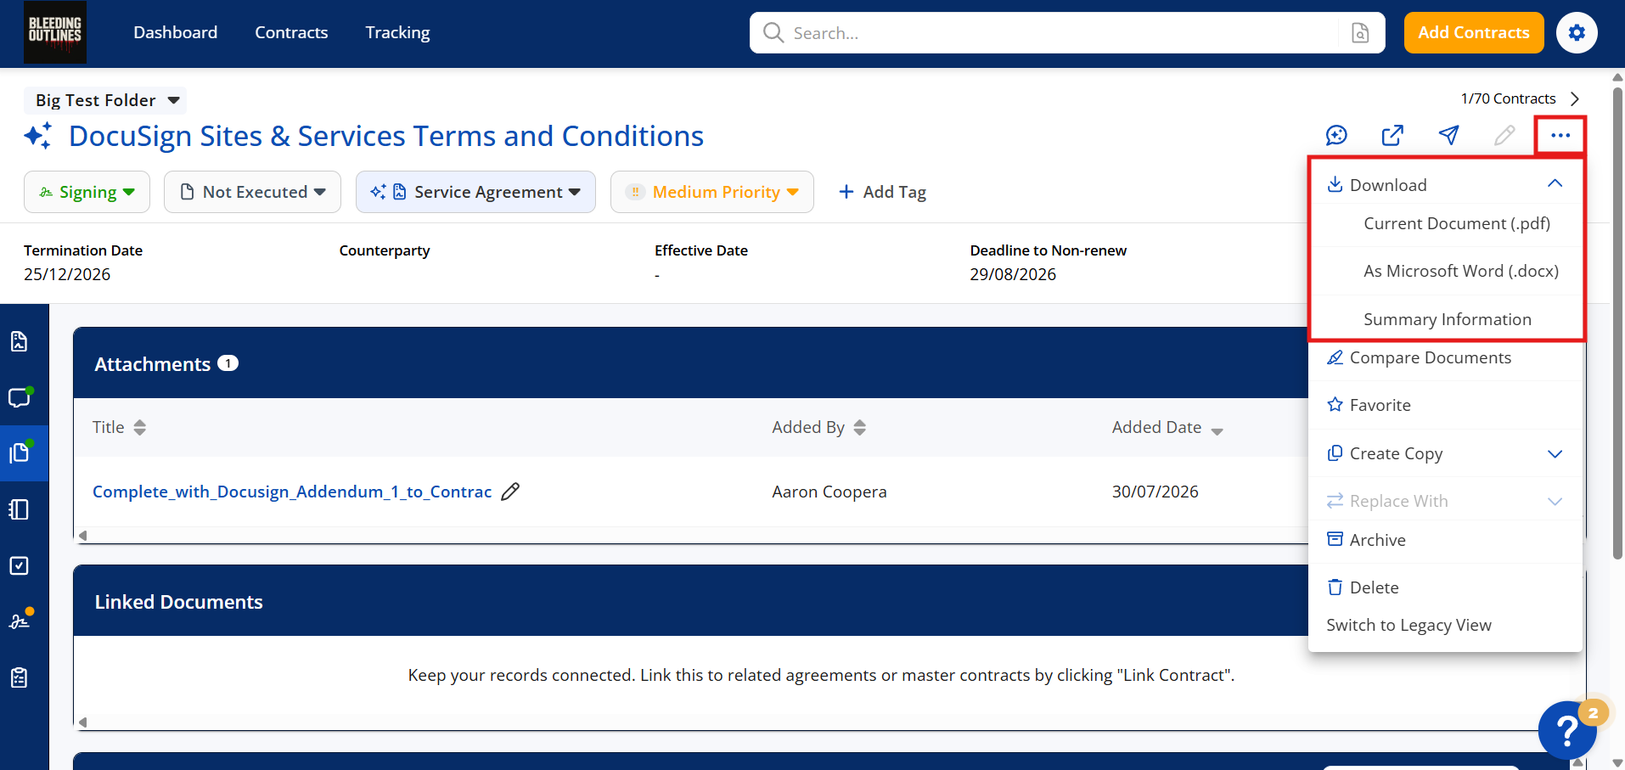Select Current Document (.pdf) download option
1625x770 pixels.
[x=1457, y=223]
